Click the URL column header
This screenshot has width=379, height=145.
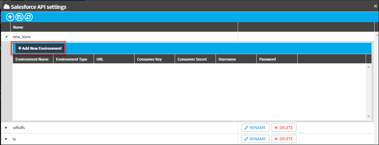pyautogui.click(x=114, y=59)
